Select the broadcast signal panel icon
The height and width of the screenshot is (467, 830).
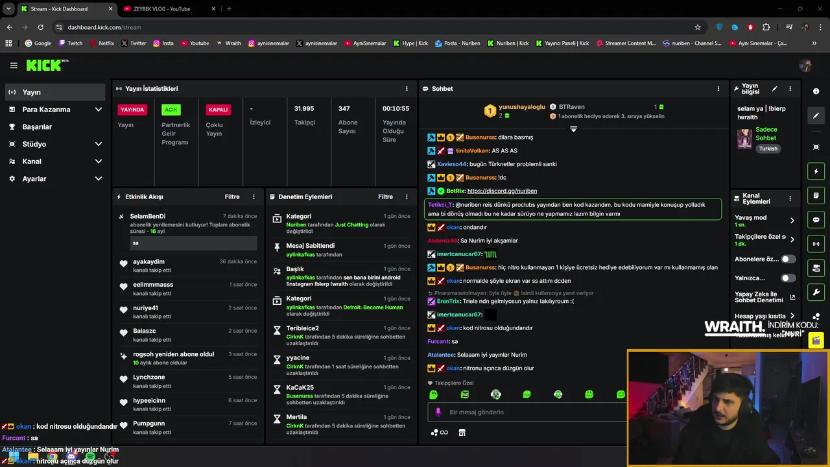[816, 244]
